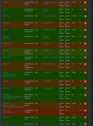Image resolution: width=93 pixels, height=126 pixels.
Task: Select vendor text 'LG Innotek'
Action: (x=27, y=83)
